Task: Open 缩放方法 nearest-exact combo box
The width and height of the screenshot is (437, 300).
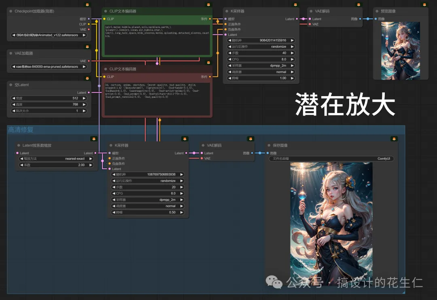Action: point(56,159)
